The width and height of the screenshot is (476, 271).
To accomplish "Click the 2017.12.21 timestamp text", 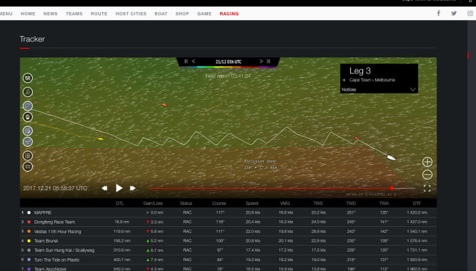I will (55, 188).
